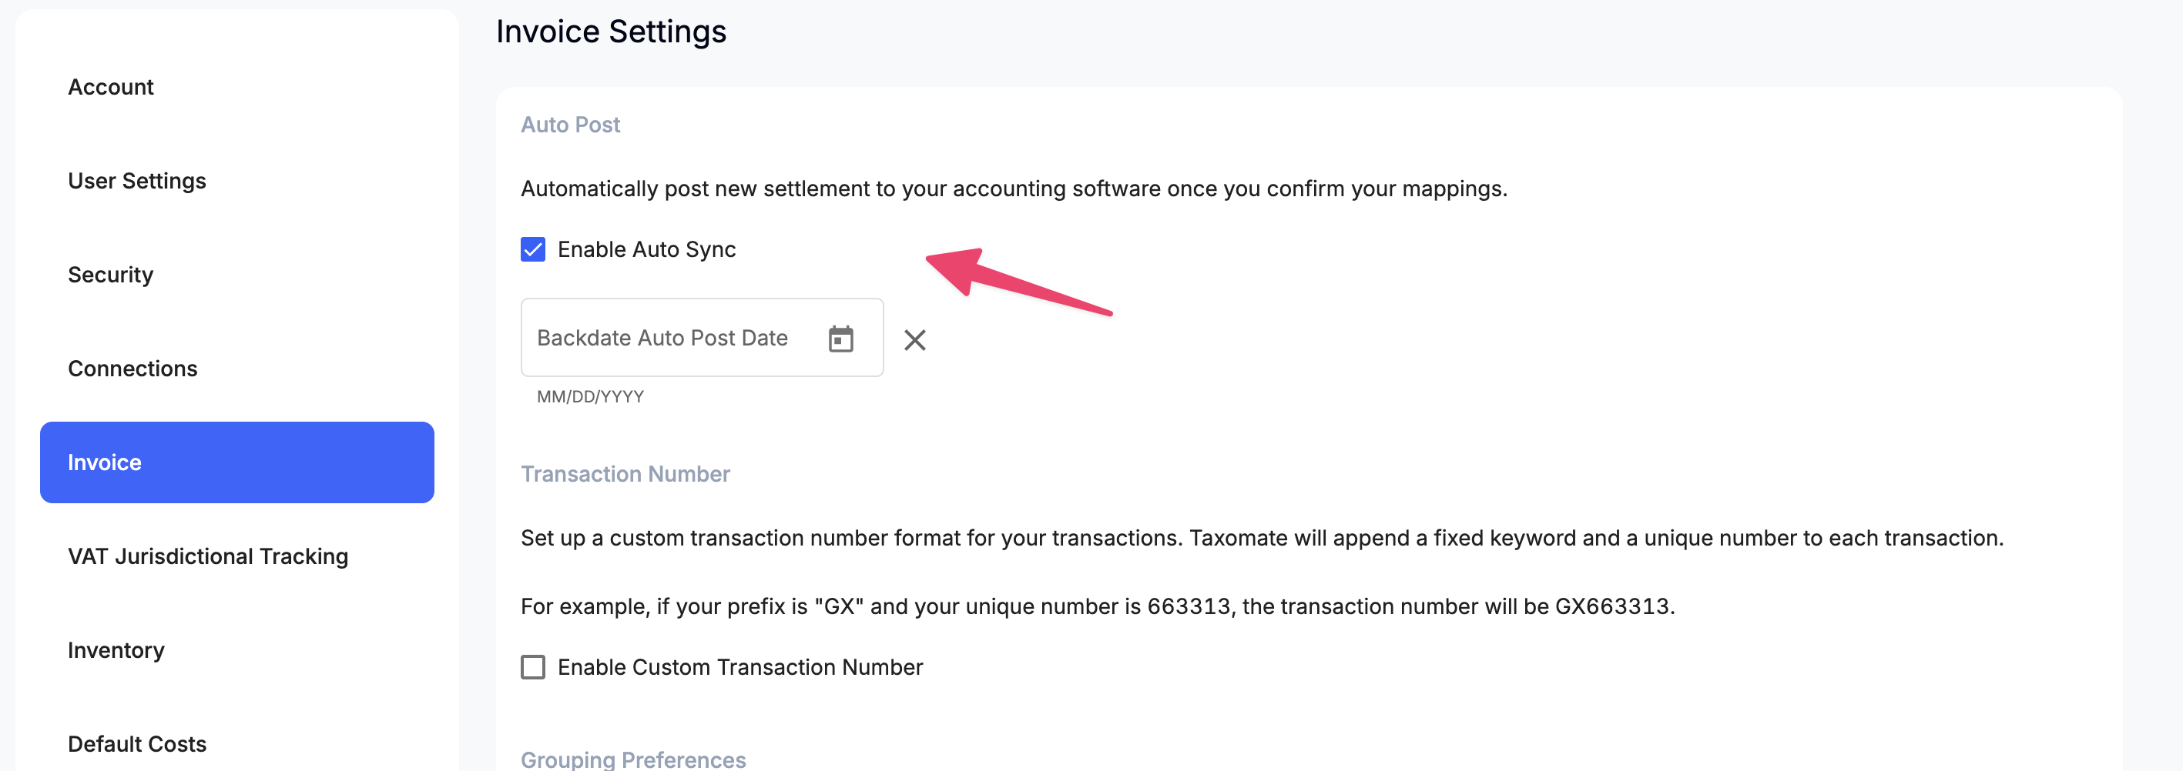The width and height of the screenshot is (2183, 771).
Task: Clear the backdate with the X icon
Action: [x=914, y=339]
